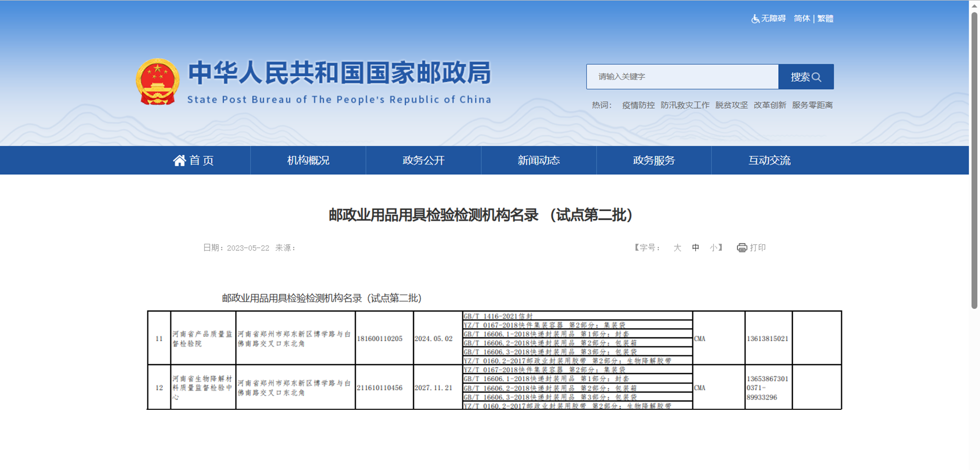Switch to 简体 simplified Chinese

click(x=802, y=19)
